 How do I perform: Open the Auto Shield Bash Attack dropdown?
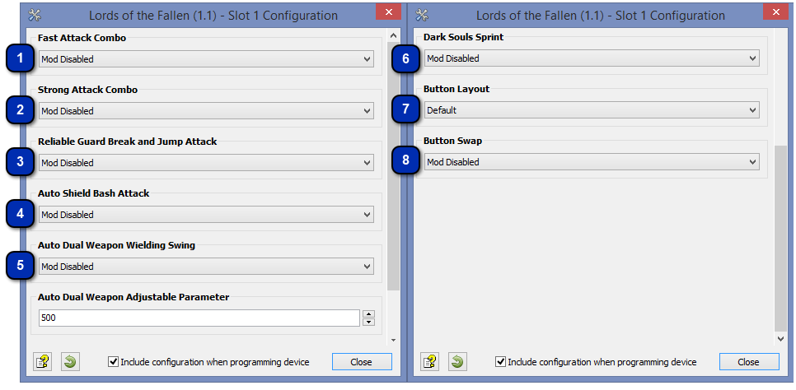coord(206,215)
